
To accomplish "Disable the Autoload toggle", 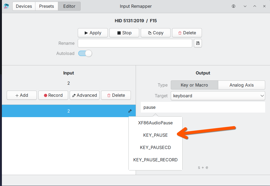I will [85, 53].
